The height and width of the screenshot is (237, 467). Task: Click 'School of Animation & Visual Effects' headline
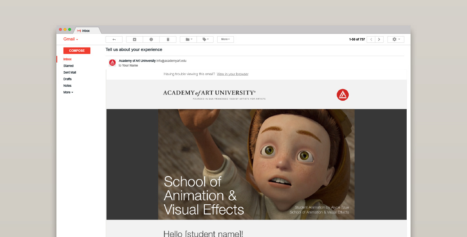tap(204, 195)
